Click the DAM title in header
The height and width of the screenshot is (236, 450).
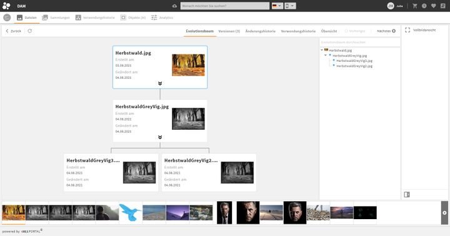[x=21, y=6]
